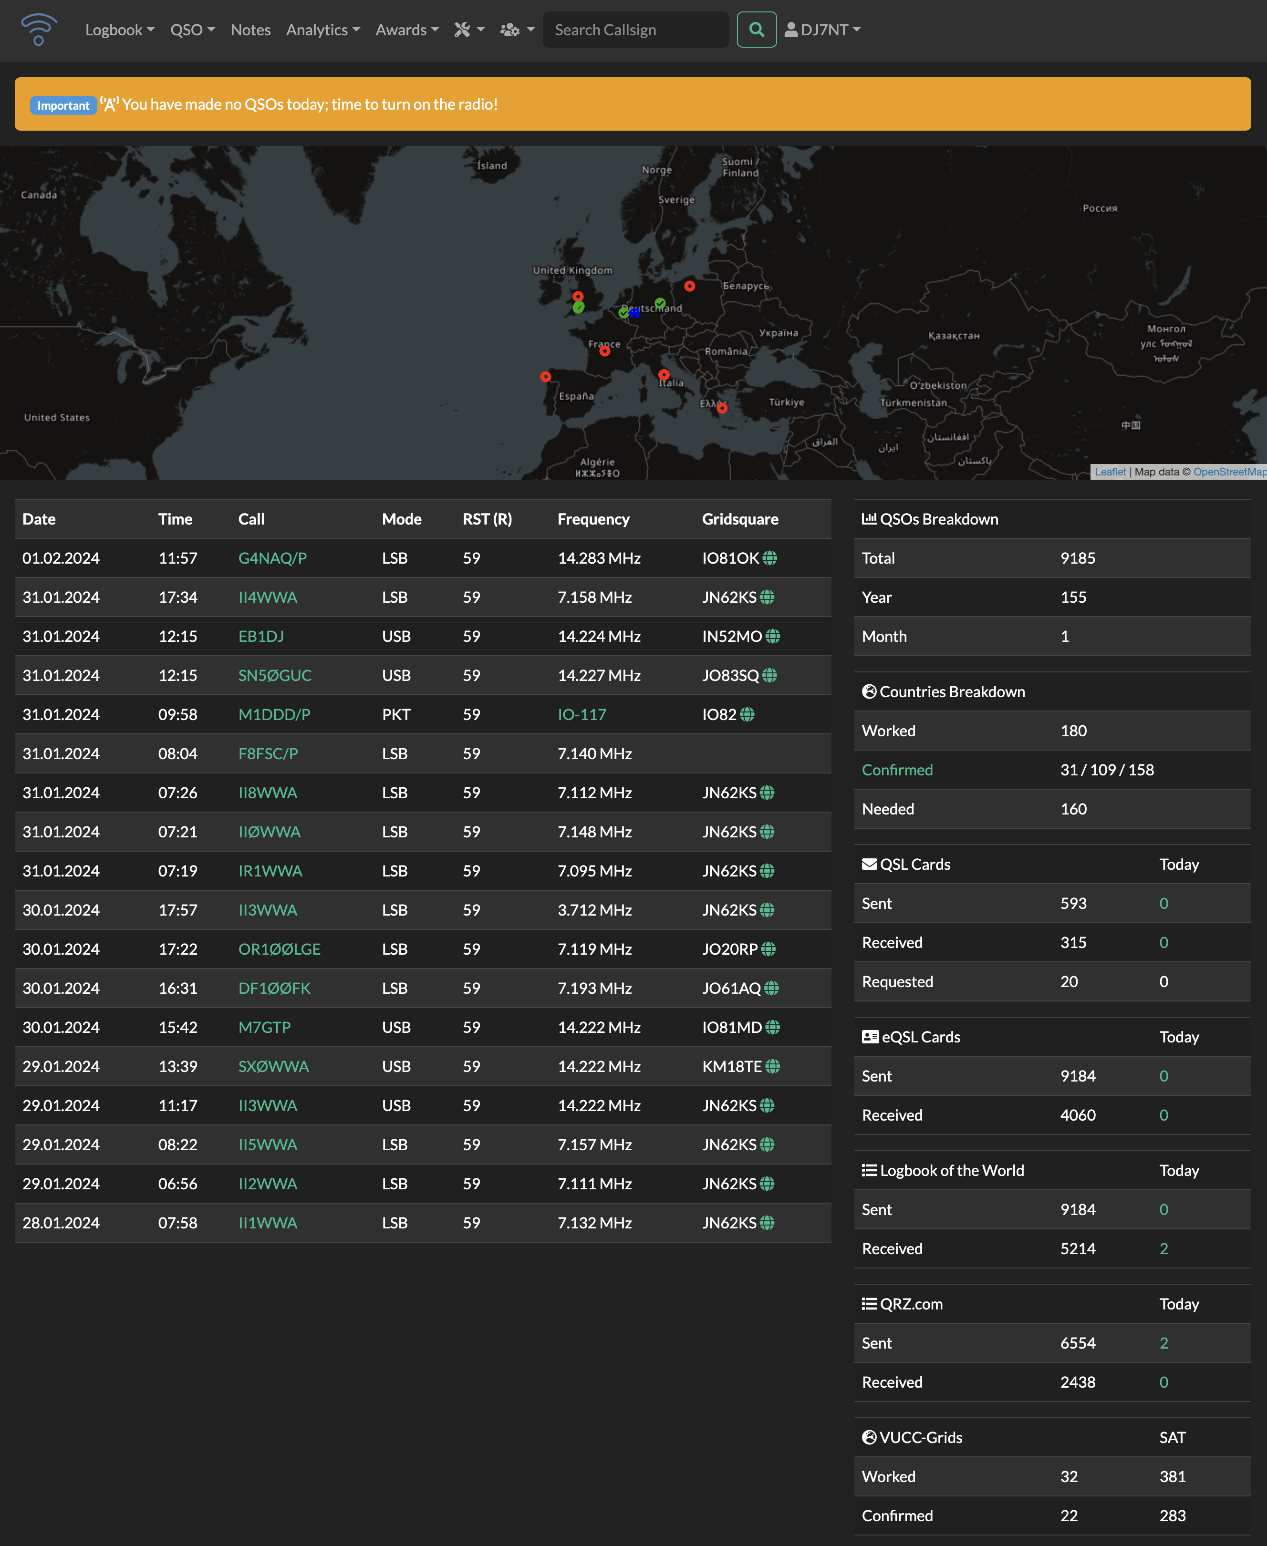Viewport: 1267px width, 1546px height.
Task: Open callsign G4NAQ/P link
Action: pos(272,558)
